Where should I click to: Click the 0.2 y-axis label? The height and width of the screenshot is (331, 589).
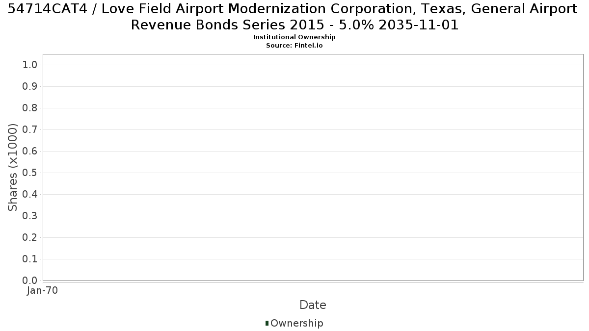(30, 237)
